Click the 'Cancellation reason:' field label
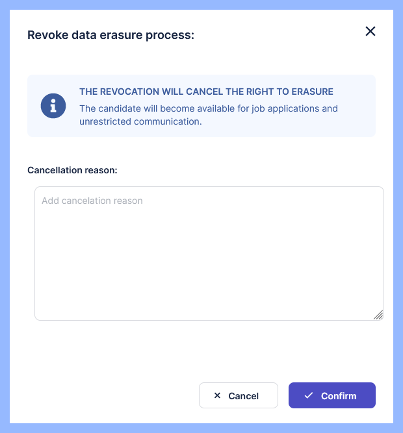This screenshot has width=403, height=433. click(71, 170)
